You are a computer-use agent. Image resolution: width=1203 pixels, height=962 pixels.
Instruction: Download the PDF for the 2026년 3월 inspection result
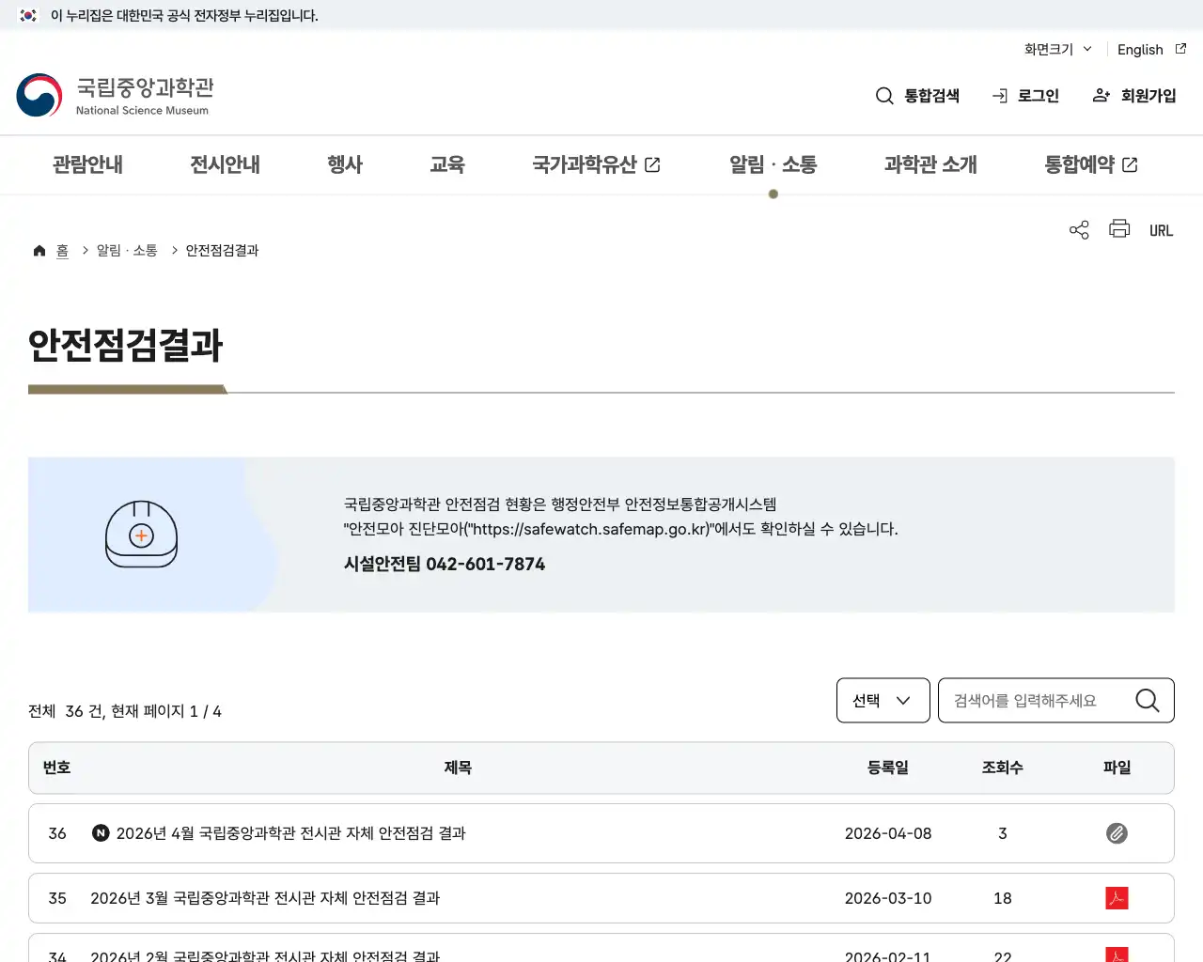point(1117,898)
